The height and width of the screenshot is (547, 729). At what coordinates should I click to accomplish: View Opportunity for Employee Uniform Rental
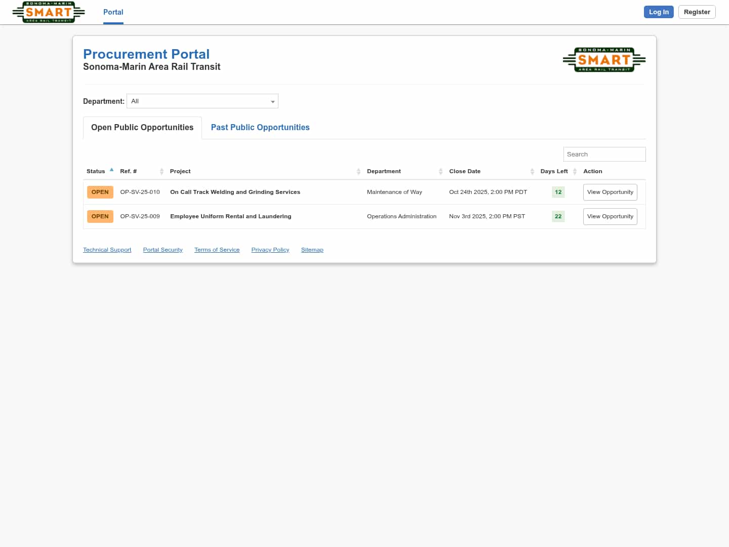(610, 217)
